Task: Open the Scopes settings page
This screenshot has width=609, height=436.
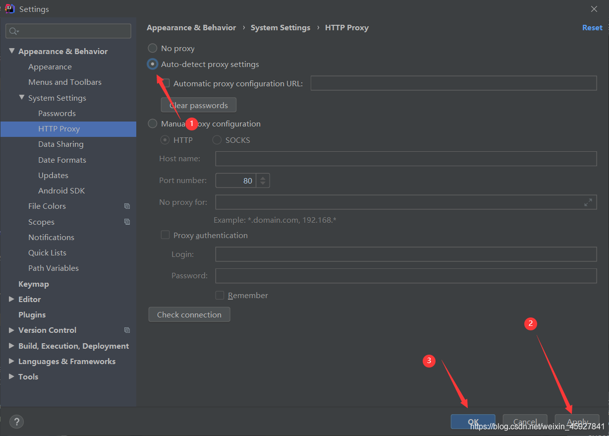Action: pyautogui.click(x=41, y=222)
